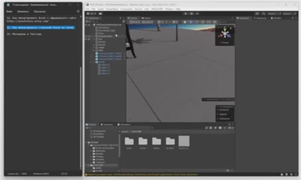Click the blue Z axis cone on scene gizmo
The width and height of the screenshot is (301, 180).
coord(229,36)
